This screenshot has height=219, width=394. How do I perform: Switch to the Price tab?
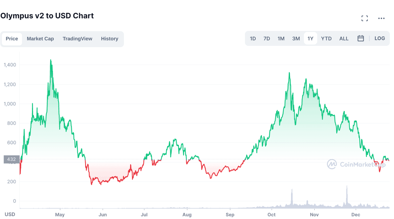click(12, 39)
